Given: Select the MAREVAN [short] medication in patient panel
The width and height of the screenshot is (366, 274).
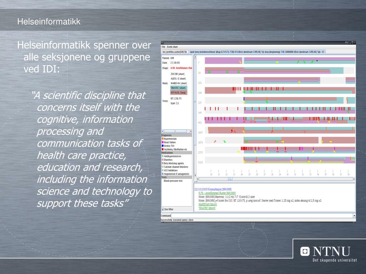Looking at the screenshot, I should (x=179, y=83).
